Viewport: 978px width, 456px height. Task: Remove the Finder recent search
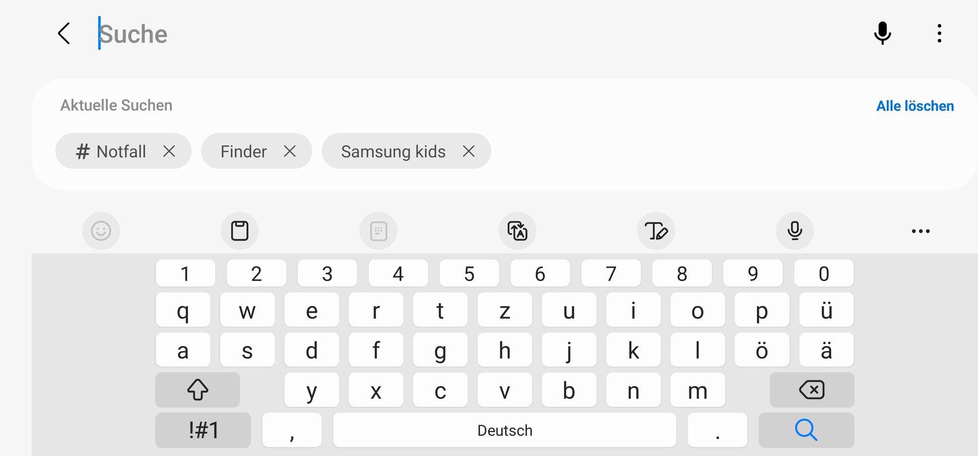[x=289, y=151]
